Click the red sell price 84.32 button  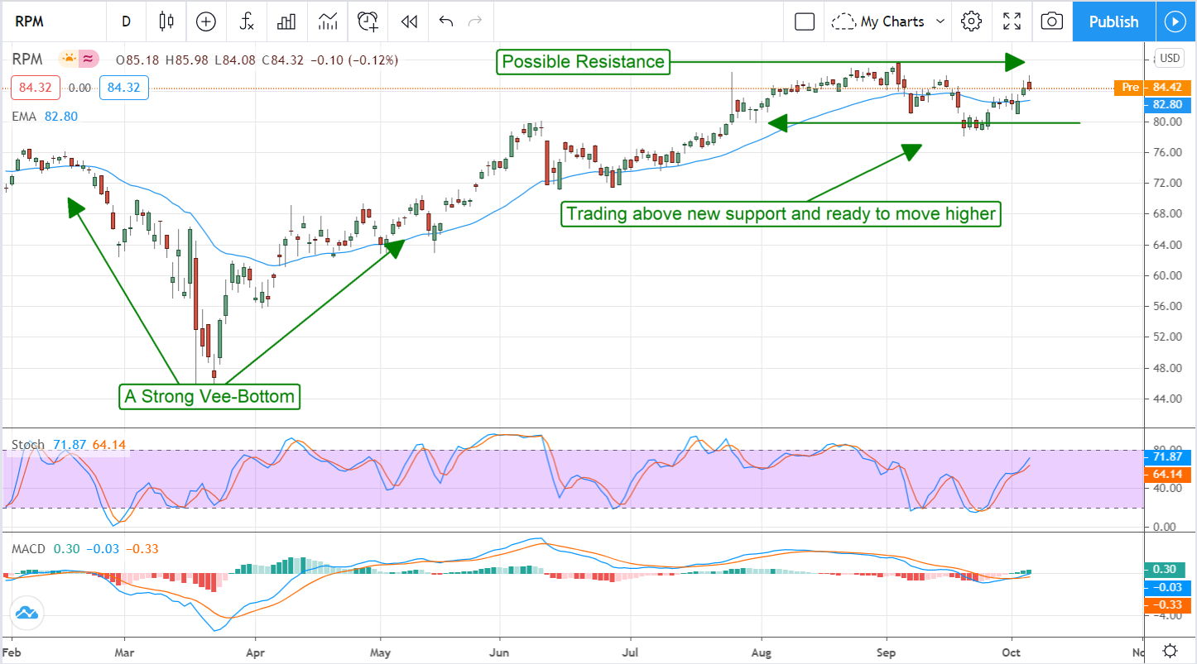pos(35,88)
